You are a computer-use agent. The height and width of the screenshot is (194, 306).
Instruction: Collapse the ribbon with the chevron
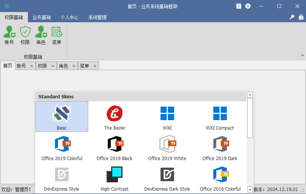point(302,55)
